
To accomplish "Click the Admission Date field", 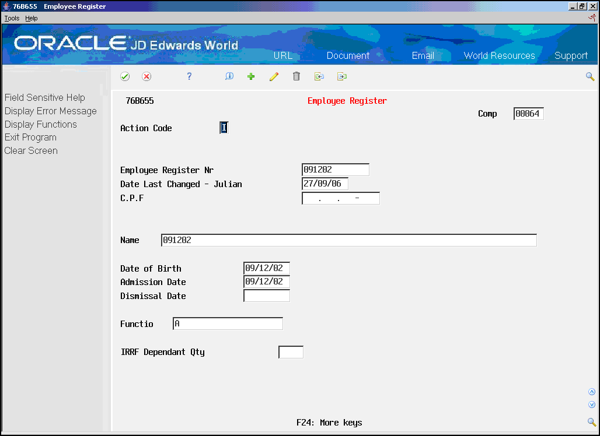I will click(x=267, y=282).
